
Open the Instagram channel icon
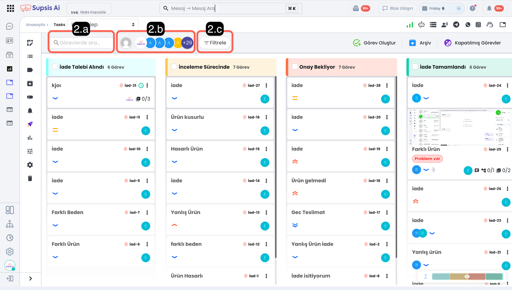click(478, 25)
